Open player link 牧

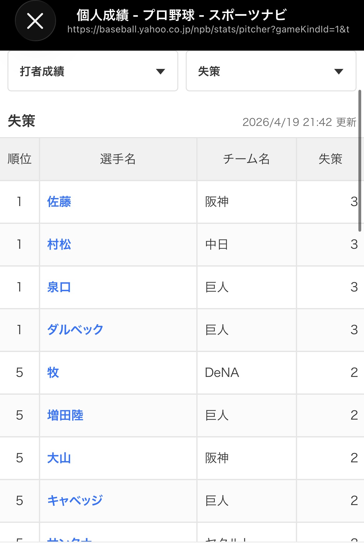pos(53,373)
